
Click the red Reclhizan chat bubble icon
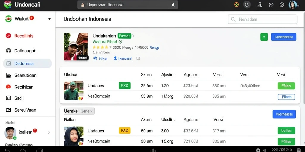coord(8,87)
